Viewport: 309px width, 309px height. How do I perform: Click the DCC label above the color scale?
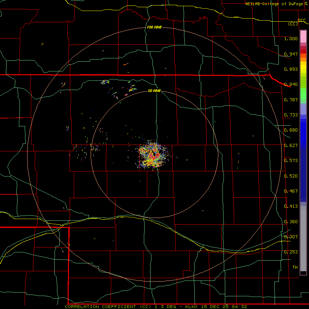click(x=301, y=21)
